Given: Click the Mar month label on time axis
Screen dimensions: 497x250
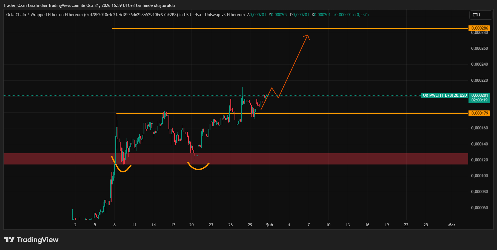Looking at the screenshot, I should (x=452, y=225).
